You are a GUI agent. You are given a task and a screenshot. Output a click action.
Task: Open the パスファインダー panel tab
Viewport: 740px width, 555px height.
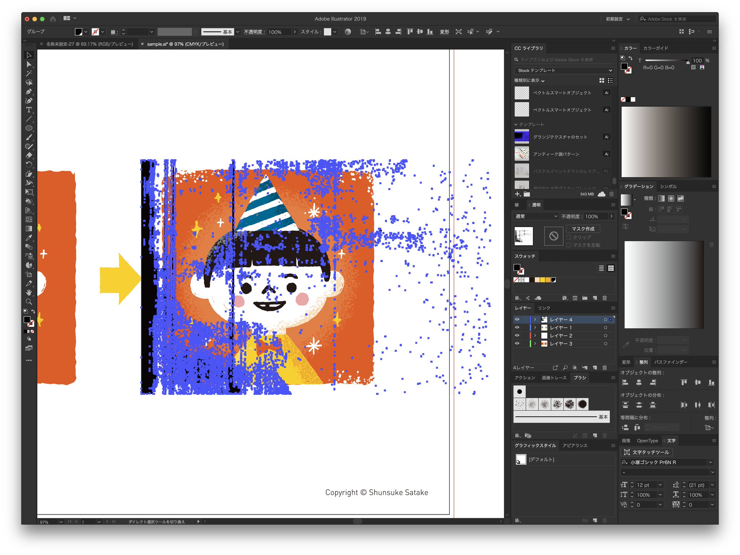tap(671, 362)
